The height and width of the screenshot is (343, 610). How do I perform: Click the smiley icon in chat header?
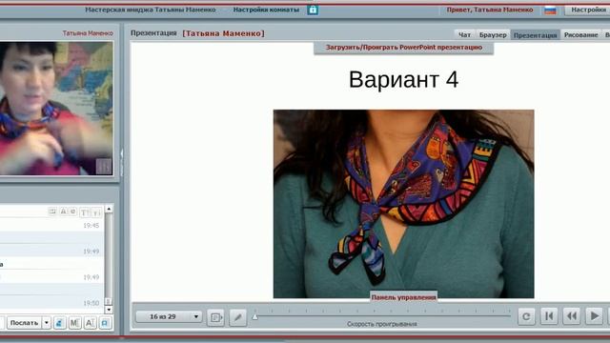pos(72,212)
